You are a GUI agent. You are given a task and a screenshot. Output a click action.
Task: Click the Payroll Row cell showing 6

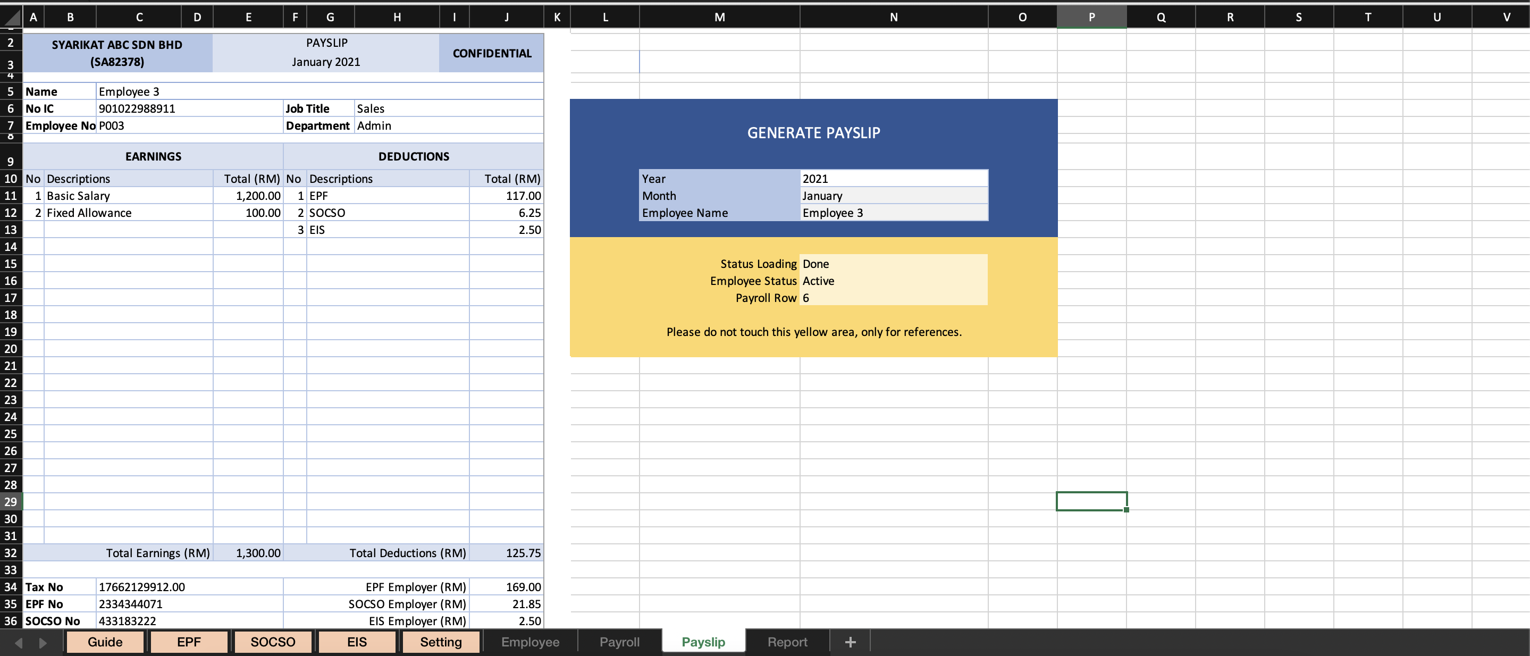tap(893, 298)
